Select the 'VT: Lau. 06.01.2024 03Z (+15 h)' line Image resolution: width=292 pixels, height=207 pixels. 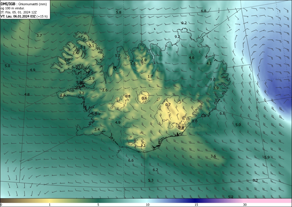point(24,16)
